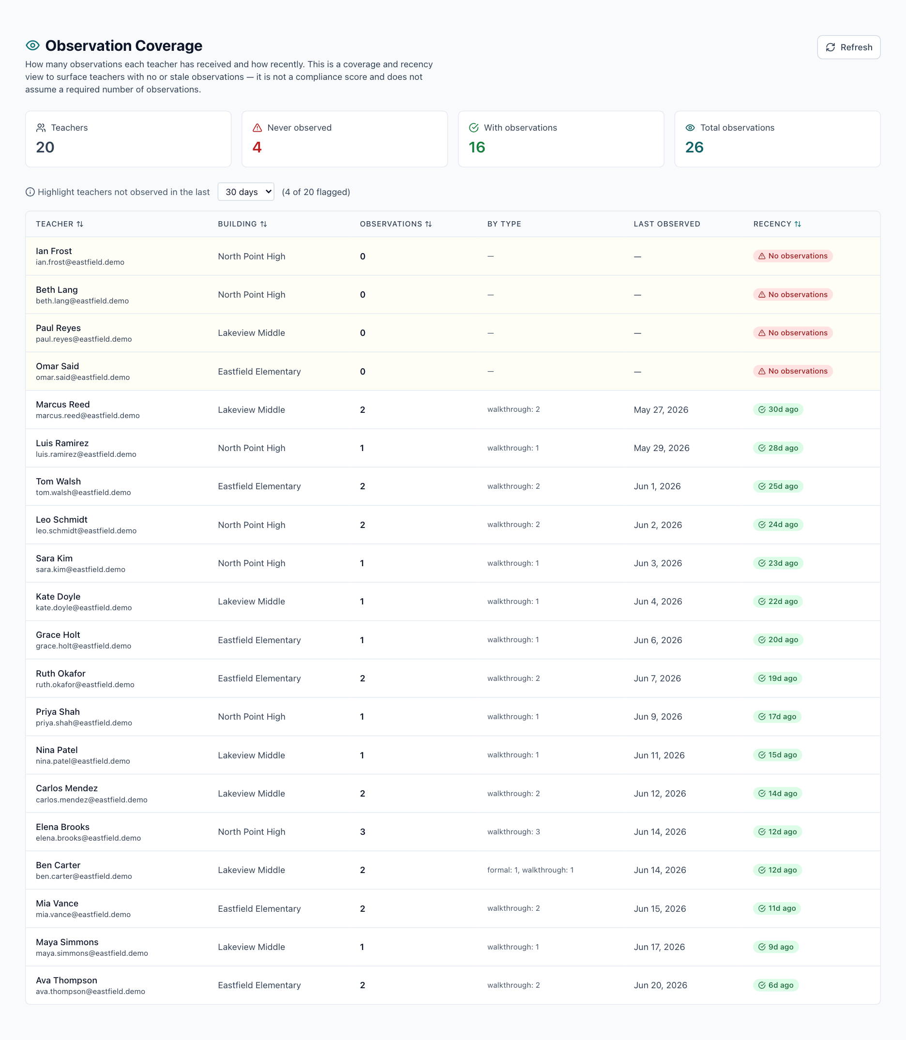Click Ian Frost's No observations badge
The width and height of the screenshot is (906, 1040).
pyautogui.click(x=793, y=256)
